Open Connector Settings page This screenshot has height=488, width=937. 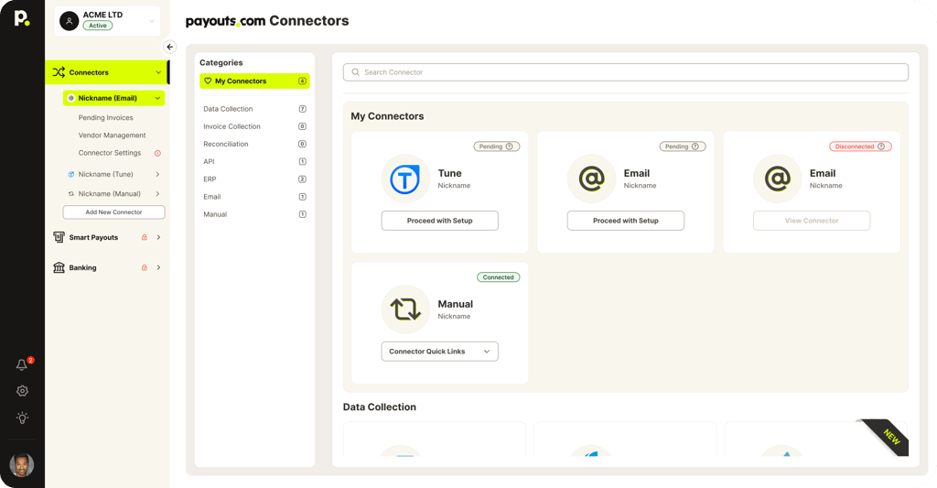(110, 153)
